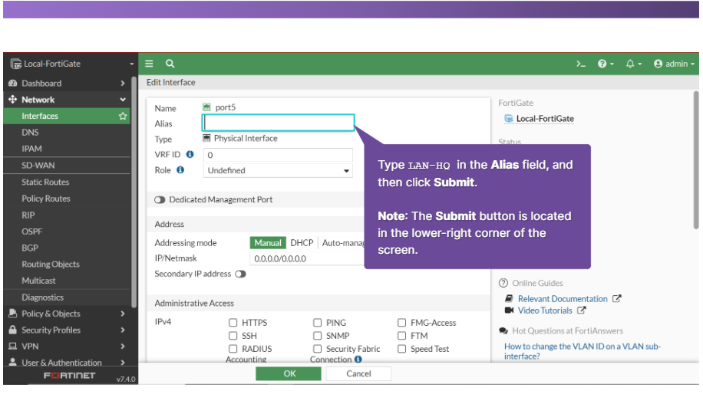Toggle Secondary IP address switch
This screenshot has height=414, width=703.
pos(241,274)
